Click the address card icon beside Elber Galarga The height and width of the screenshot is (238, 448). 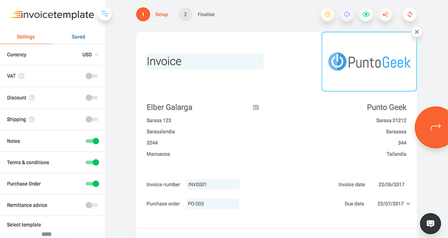tap(256, 108)
